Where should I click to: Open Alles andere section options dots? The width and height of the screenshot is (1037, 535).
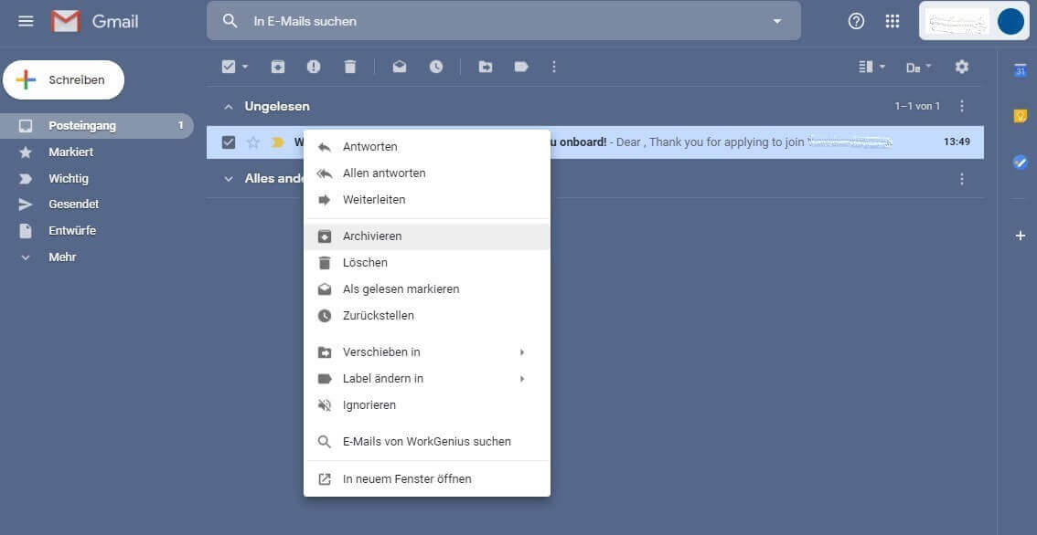click(962, 178)
